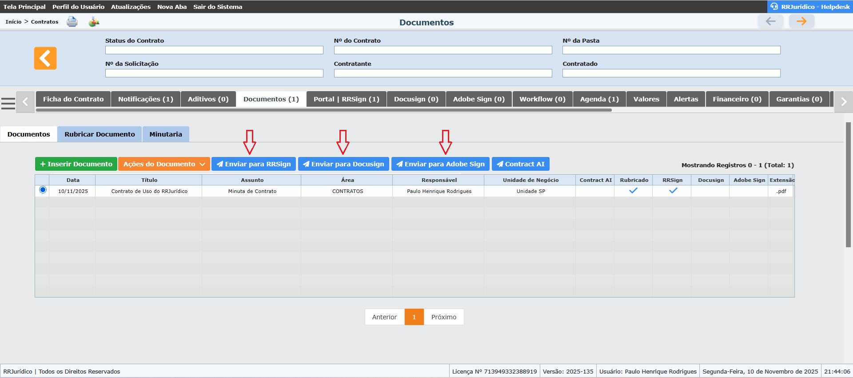Click the Contract AI button
This screenshot has width=853, height=378.
(520, 164)
